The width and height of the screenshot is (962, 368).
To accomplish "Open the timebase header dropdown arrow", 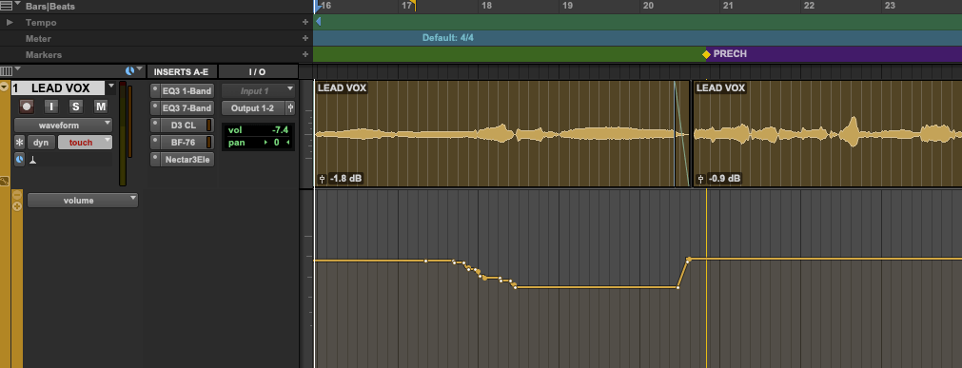I will 140,68.
